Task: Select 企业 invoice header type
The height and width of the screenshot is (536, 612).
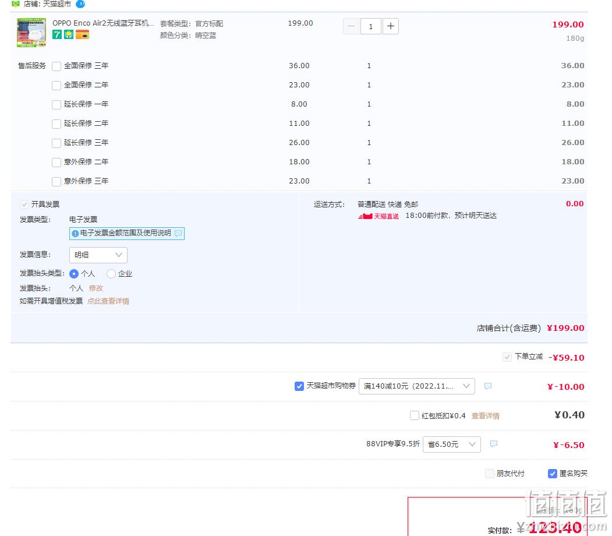Action: (x=111, y=274)
